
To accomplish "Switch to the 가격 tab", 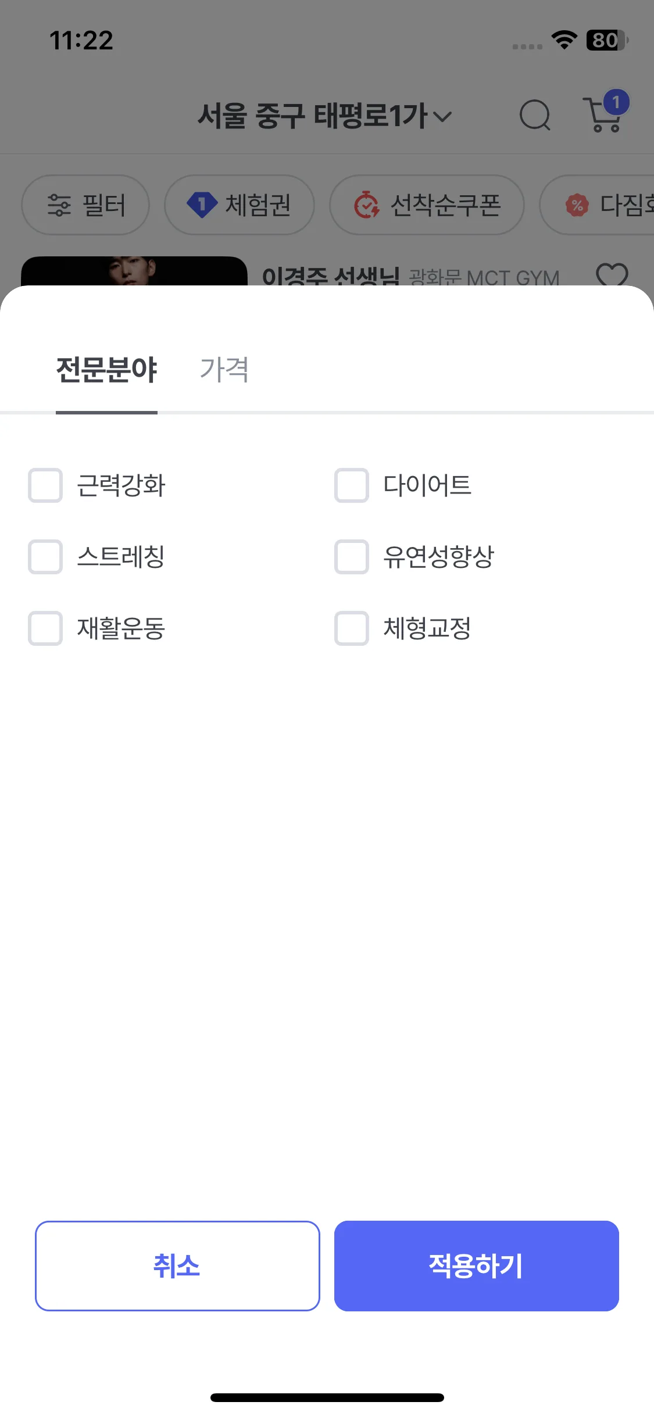I will (224, 370).
